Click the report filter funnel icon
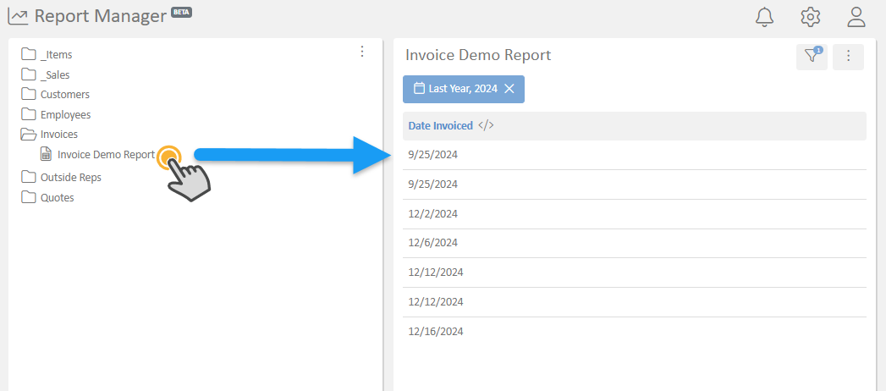Screen dimensions: 886x391 pos(812,57)
